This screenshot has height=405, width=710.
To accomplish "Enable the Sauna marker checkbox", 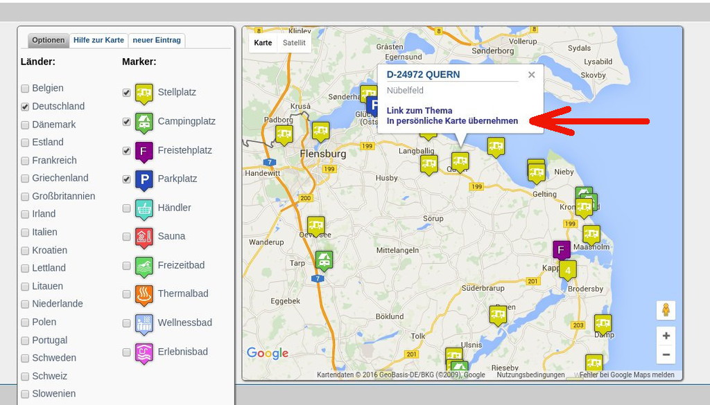I will (126, 237).
